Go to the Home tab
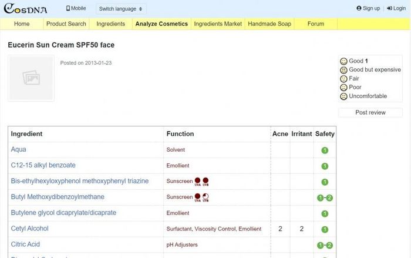The image size is (411, 258). point(22,24)
